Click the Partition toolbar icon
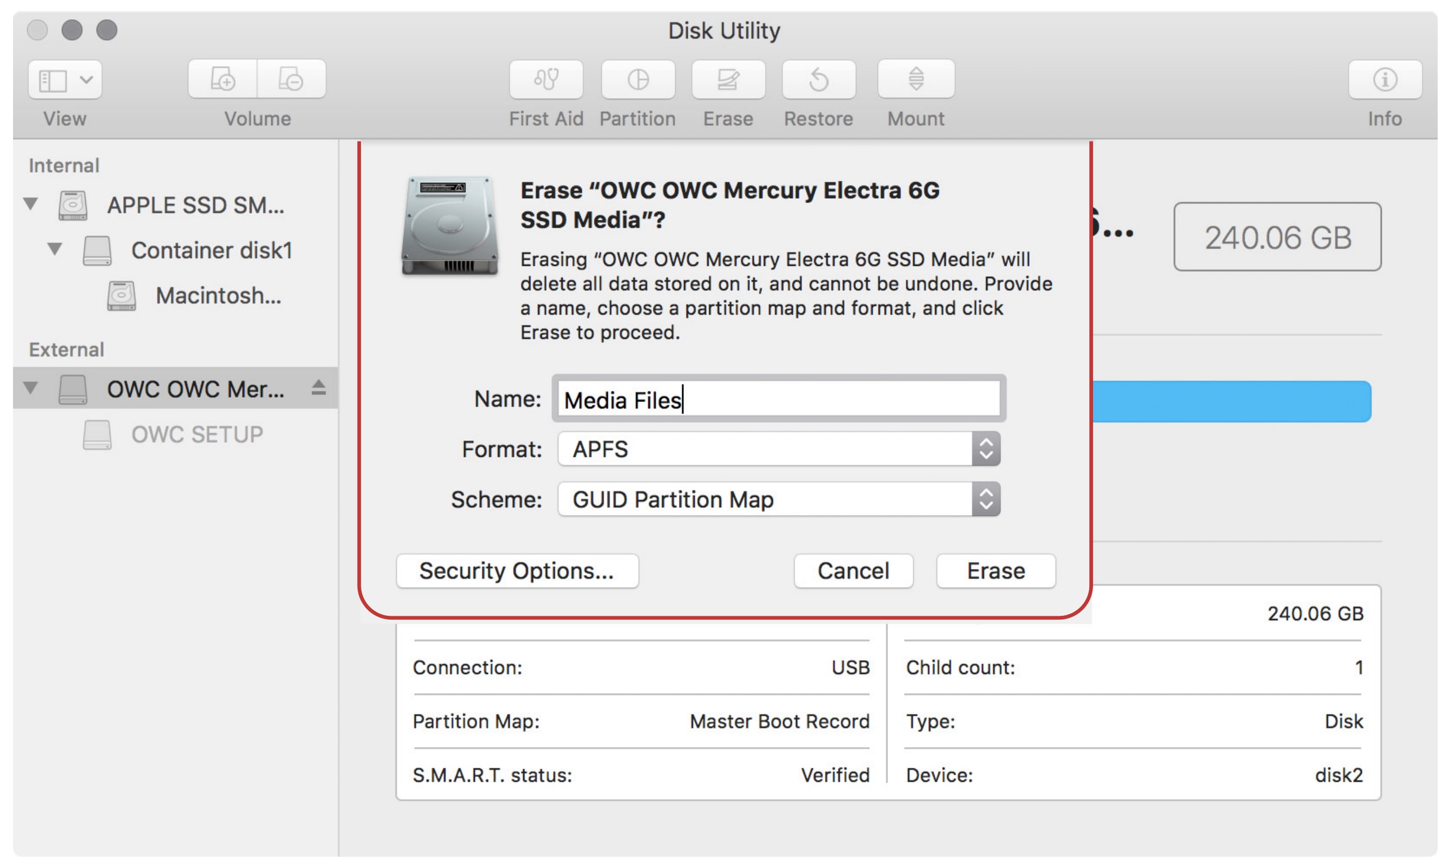 tap(638, 79)
